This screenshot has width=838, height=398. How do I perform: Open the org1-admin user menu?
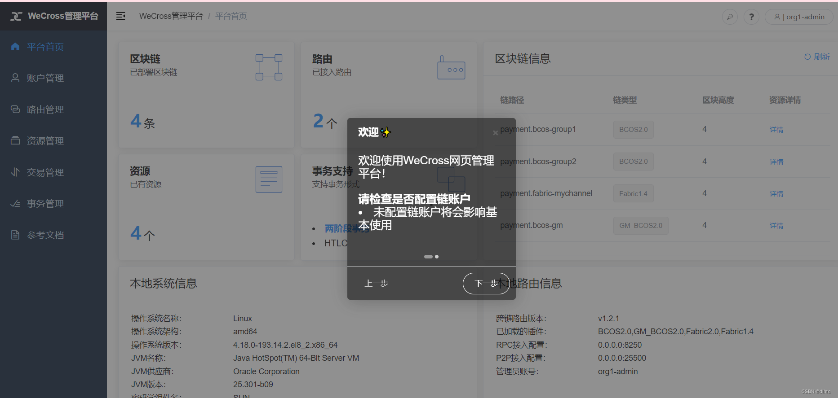pyautogui.click(x=799, y=17)
